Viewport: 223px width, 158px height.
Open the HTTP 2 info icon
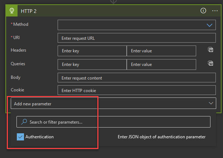click(x=203, y=11)
